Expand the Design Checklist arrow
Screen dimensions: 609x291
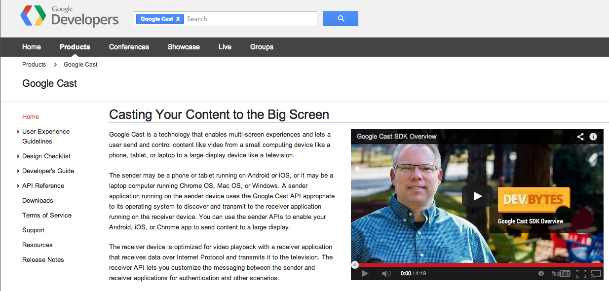coord(18,156)
